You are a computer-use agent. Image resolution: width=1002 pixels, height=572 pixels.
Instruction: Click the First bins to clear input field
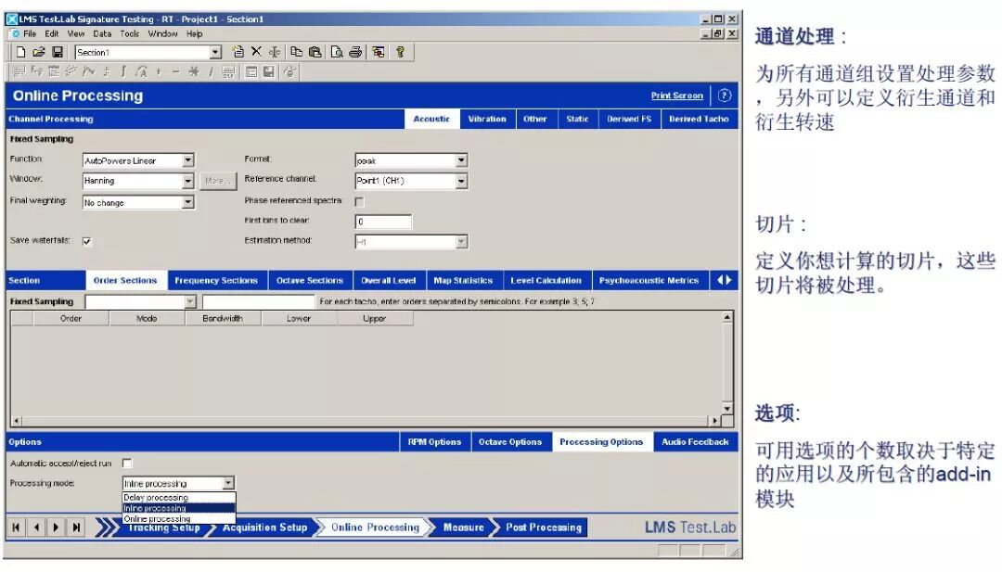pyautogui.click(x=383, y=222)
